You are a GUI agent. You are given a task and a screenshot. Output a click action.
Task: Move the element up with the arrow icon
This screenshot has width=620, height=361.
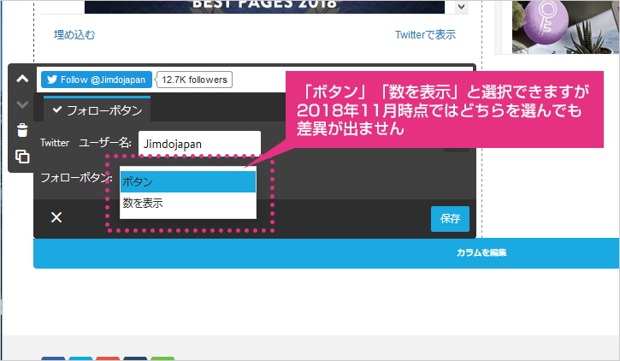coord(22,79)
